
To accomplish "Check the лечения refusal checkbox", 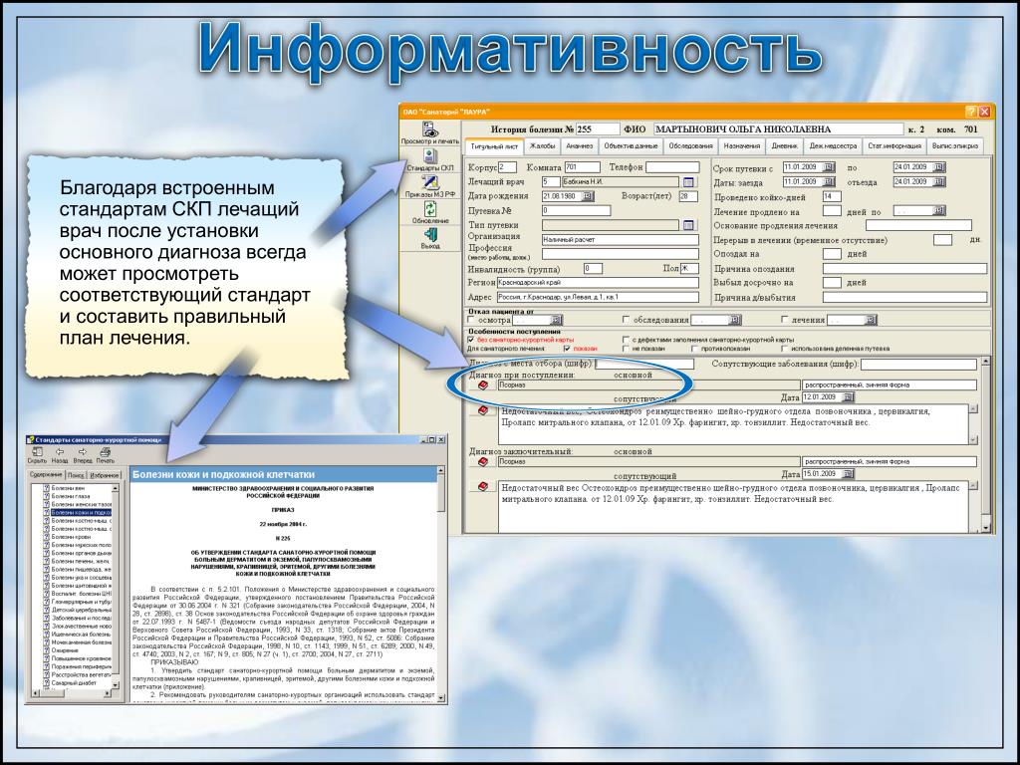I will (785, 320).
